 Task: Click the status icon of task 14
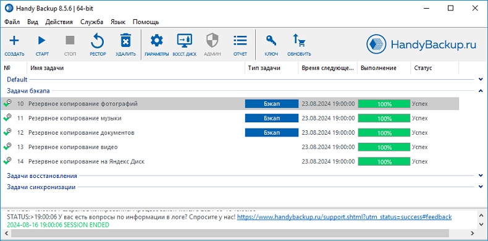(7, 161)
